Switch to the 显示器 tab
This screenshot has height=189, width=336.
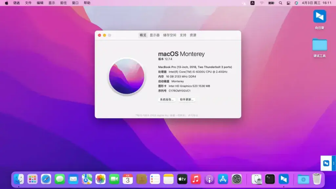pos(155,35)
